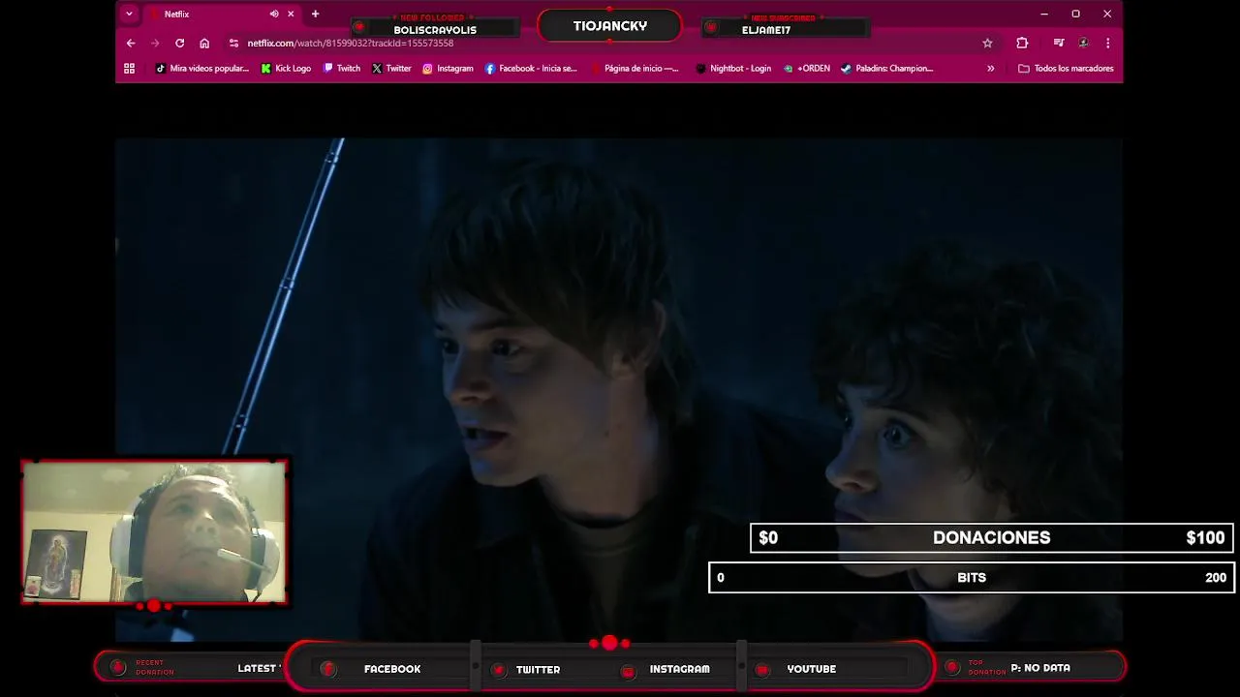The image size is (1240, 697).
Task: Bookmark this page with the star
Action: (x=987, y=43)
